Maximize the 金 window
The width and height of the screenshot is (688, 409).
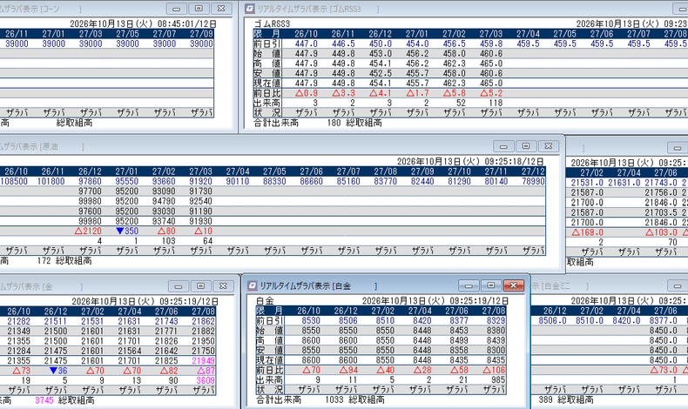click(x=200, y=286)
